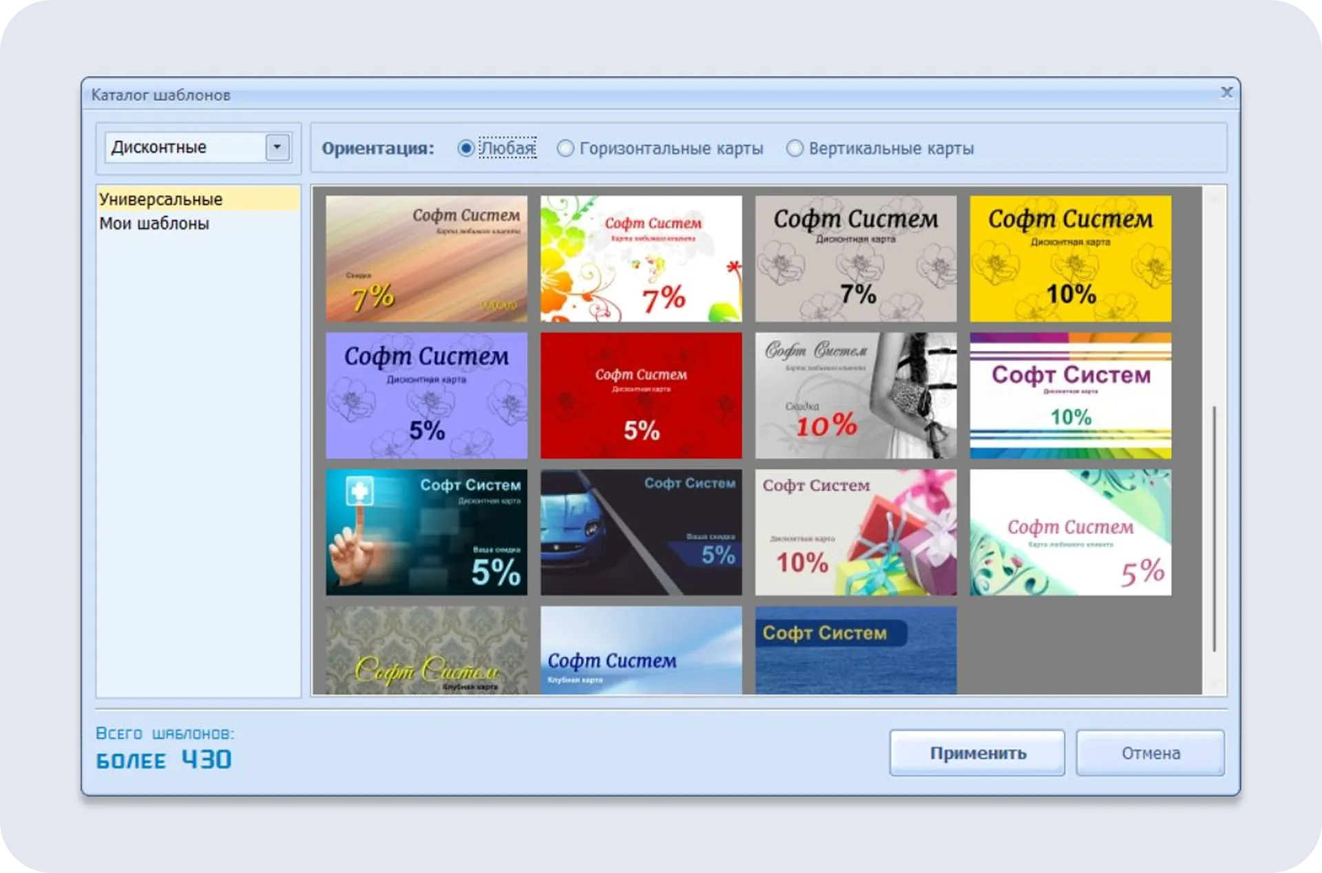Choose the rainbow stripes 10% template
This screenshot has width=1322, height=873.
pos(1071,396)
